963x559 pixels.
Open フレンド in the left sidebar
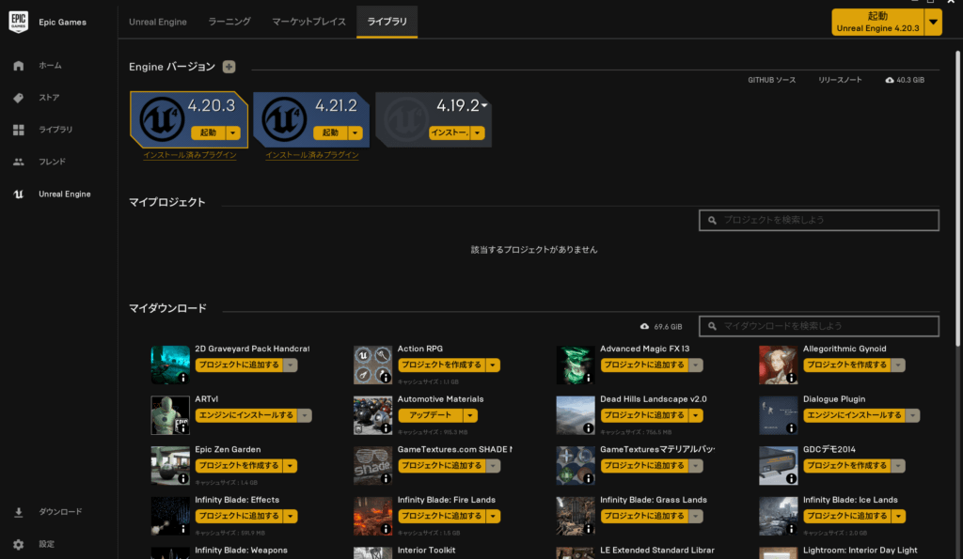click(53, 162)
